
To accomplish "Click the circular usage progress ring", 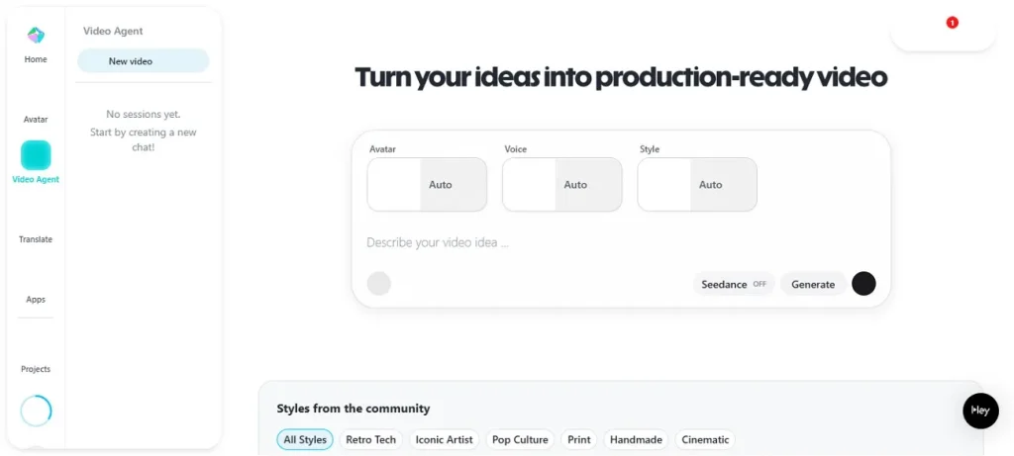I will point(36,410).
